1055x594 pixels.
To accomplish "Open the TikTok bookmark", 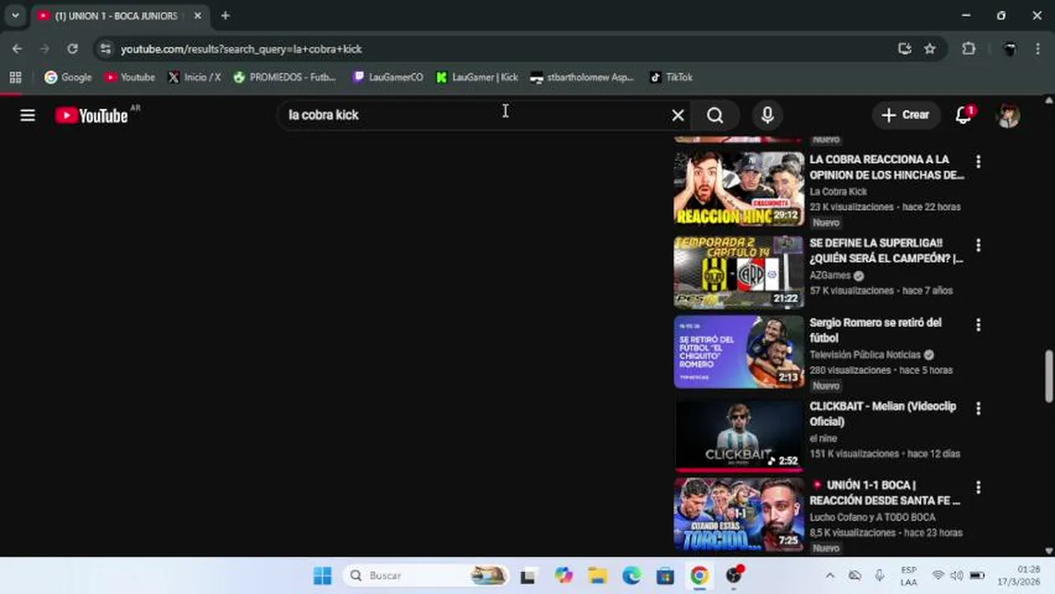I will 671,78.
